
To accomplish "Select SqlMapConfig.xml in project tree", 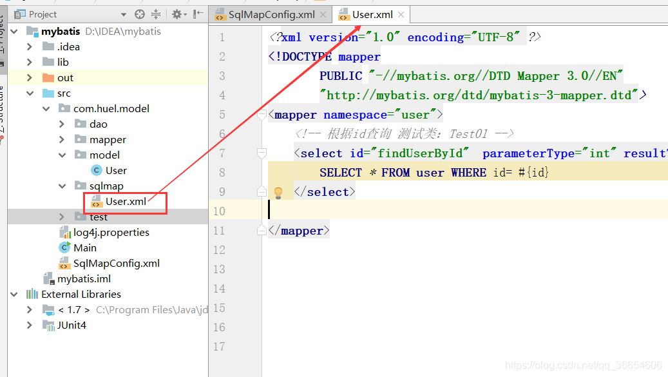I will click(x=117, y=264).
